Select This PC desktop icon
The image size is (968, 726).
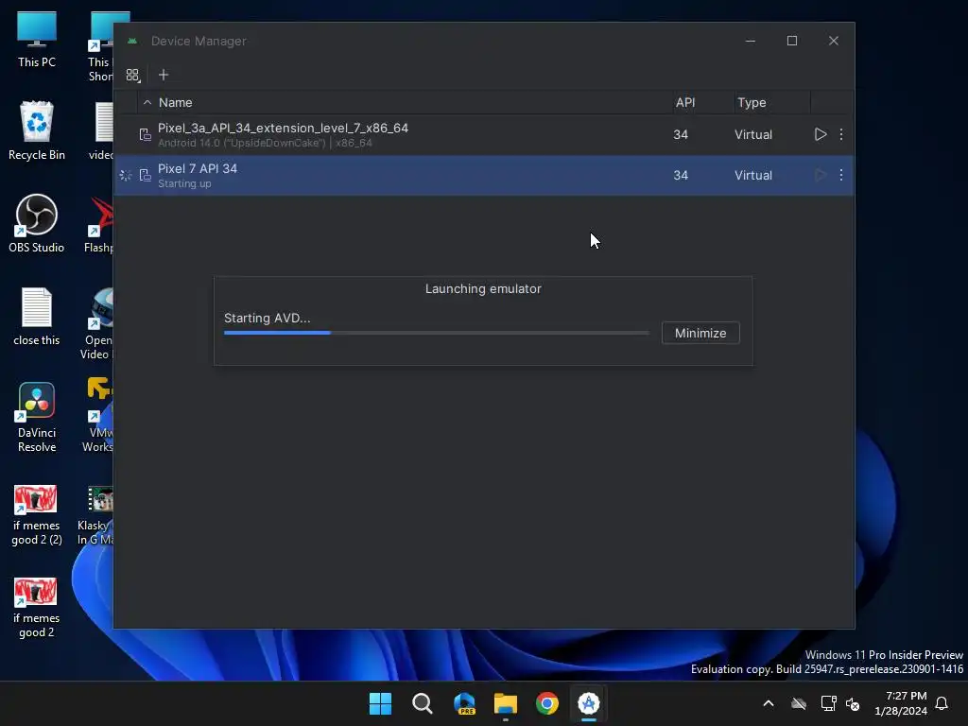pyautogui.click(x=37, y=40)
